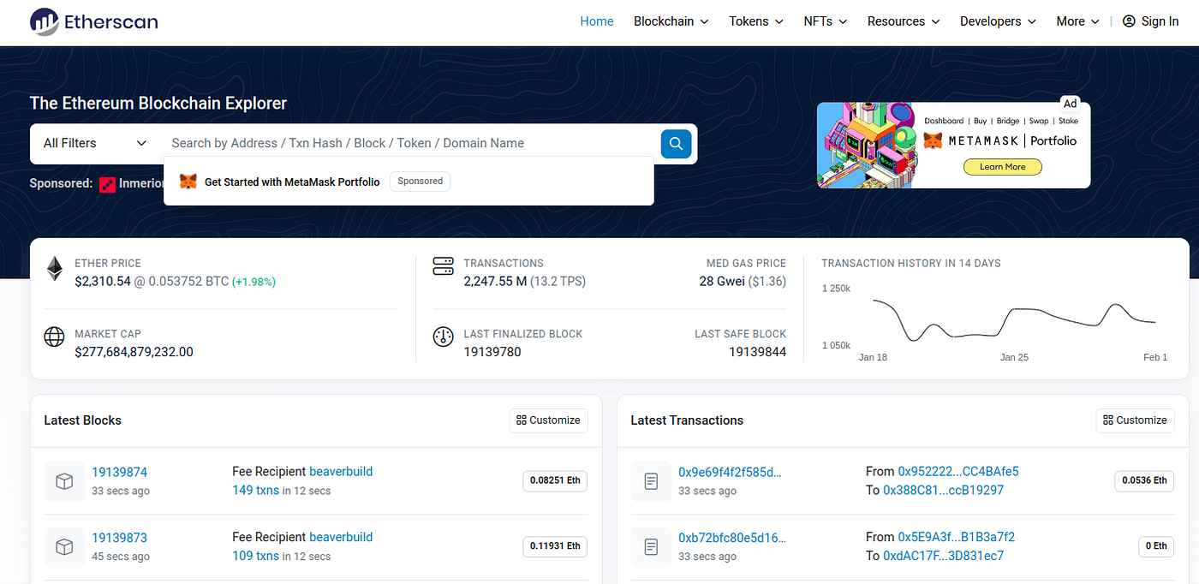The width and height of the screenshot is (1199, 584).
Task: Expand the Resources menu
Action: 904,21
